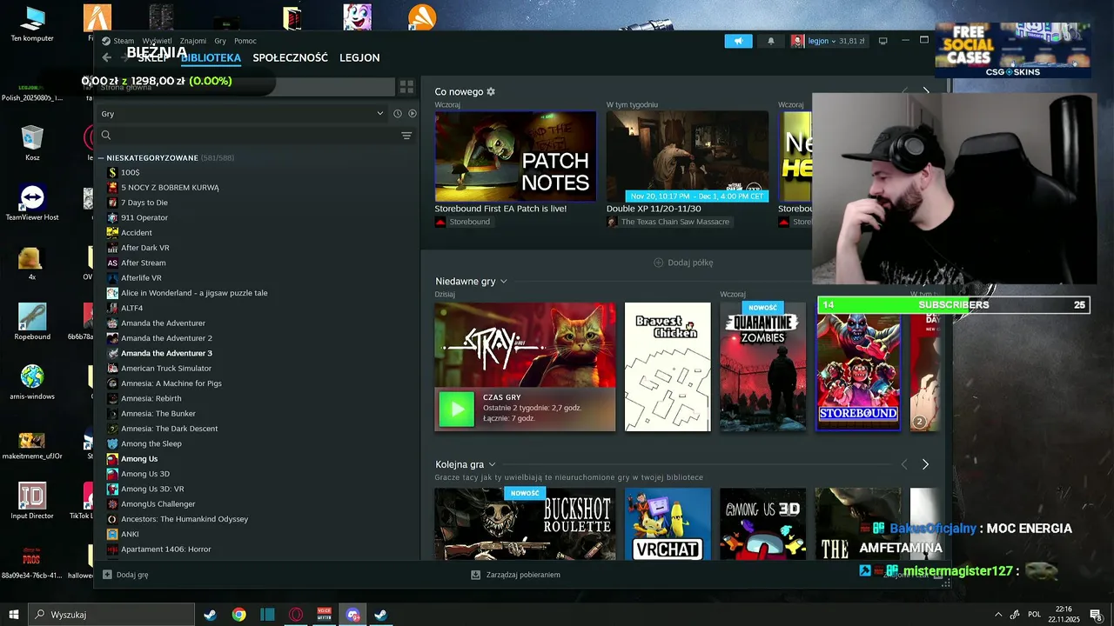
Task: Click the Amanda the Adventurer game icon
Action: pos(112,323)
